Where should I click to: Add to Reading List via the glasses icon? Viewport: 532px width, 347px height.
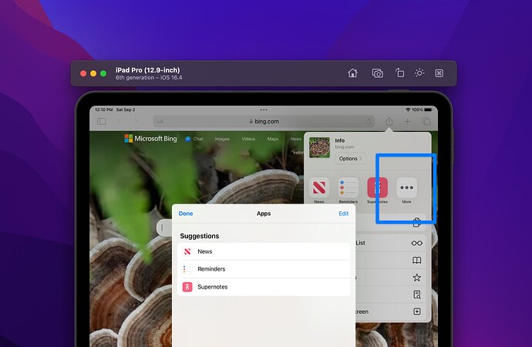416,243
